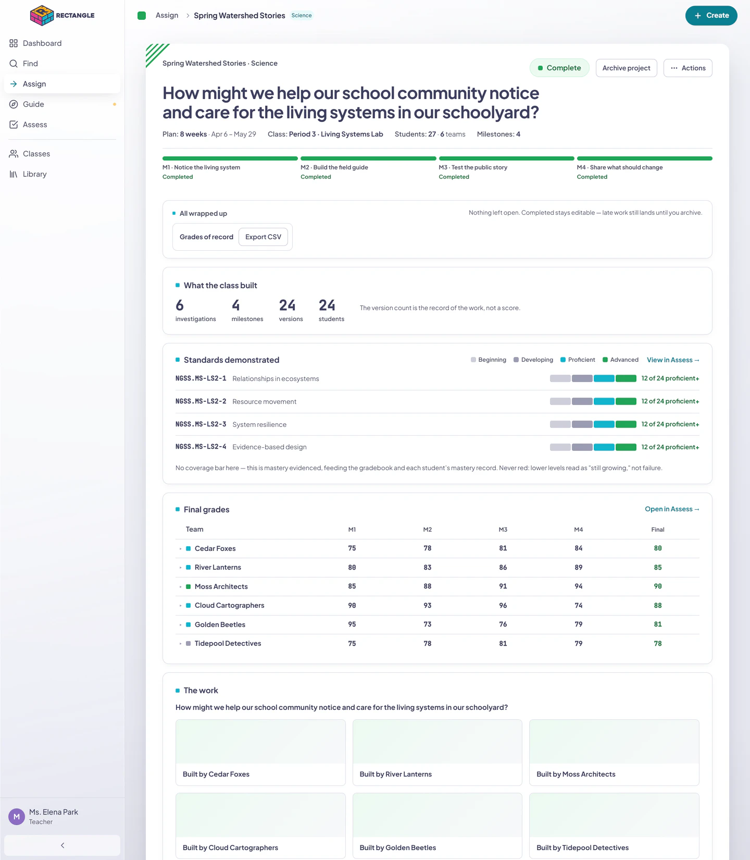
Task: Open the Assess section
Action: [62, 125]
